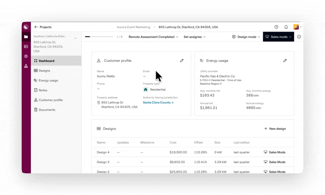The height and width of the screenshot is (195, 325).
Task: Click the New design button
Action: tap(275, 129)
